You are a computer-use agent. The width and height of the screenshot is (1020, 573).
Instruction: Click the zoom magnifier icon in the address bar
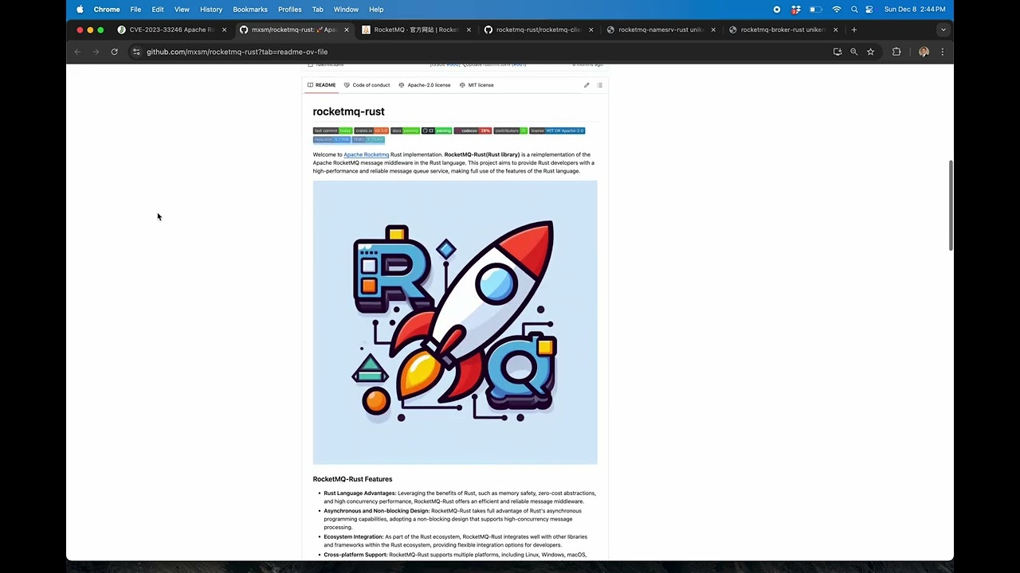[853, 52]
